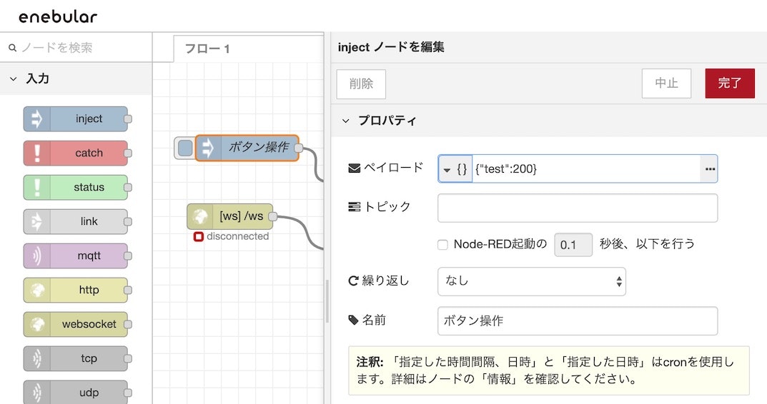The width and height of the screenshot is (767, 404).
Task: Click the トピック label icon
Action: [x=354, y=207]
